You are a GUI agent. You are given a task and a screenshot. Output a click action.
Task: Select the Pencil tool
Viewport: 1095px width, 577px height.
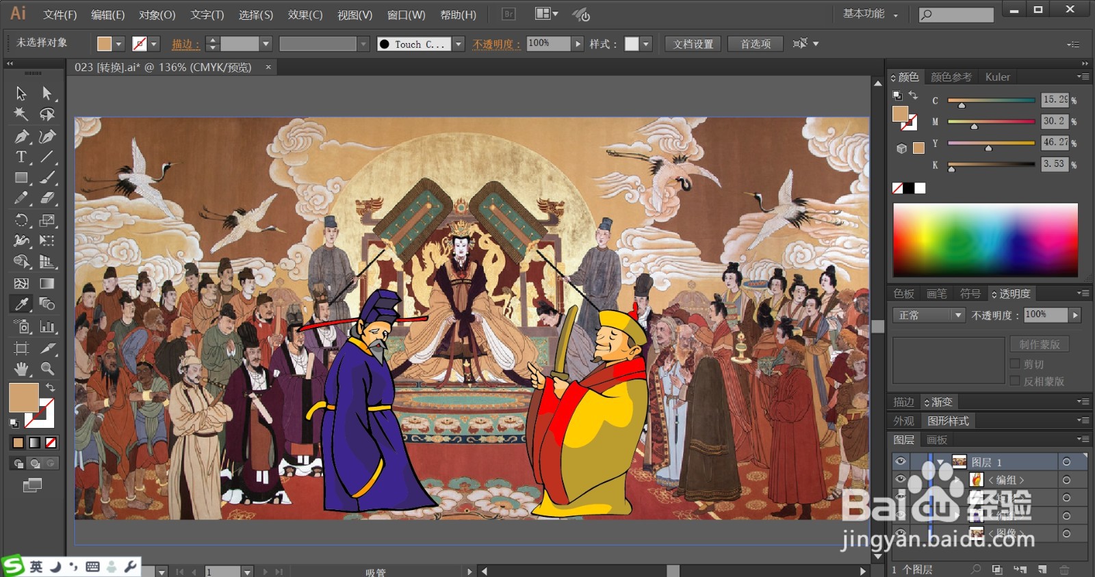coord(21,198)
